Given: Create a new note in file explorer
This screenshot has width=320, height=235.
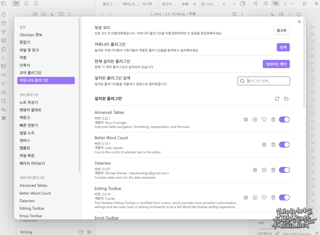Looking at the screenshot, I should [35, 14].
